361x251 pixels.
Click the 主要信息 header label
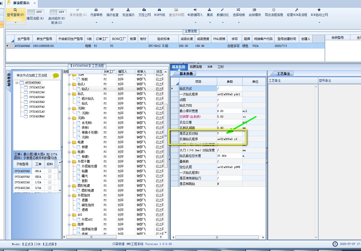coord(191,31)
